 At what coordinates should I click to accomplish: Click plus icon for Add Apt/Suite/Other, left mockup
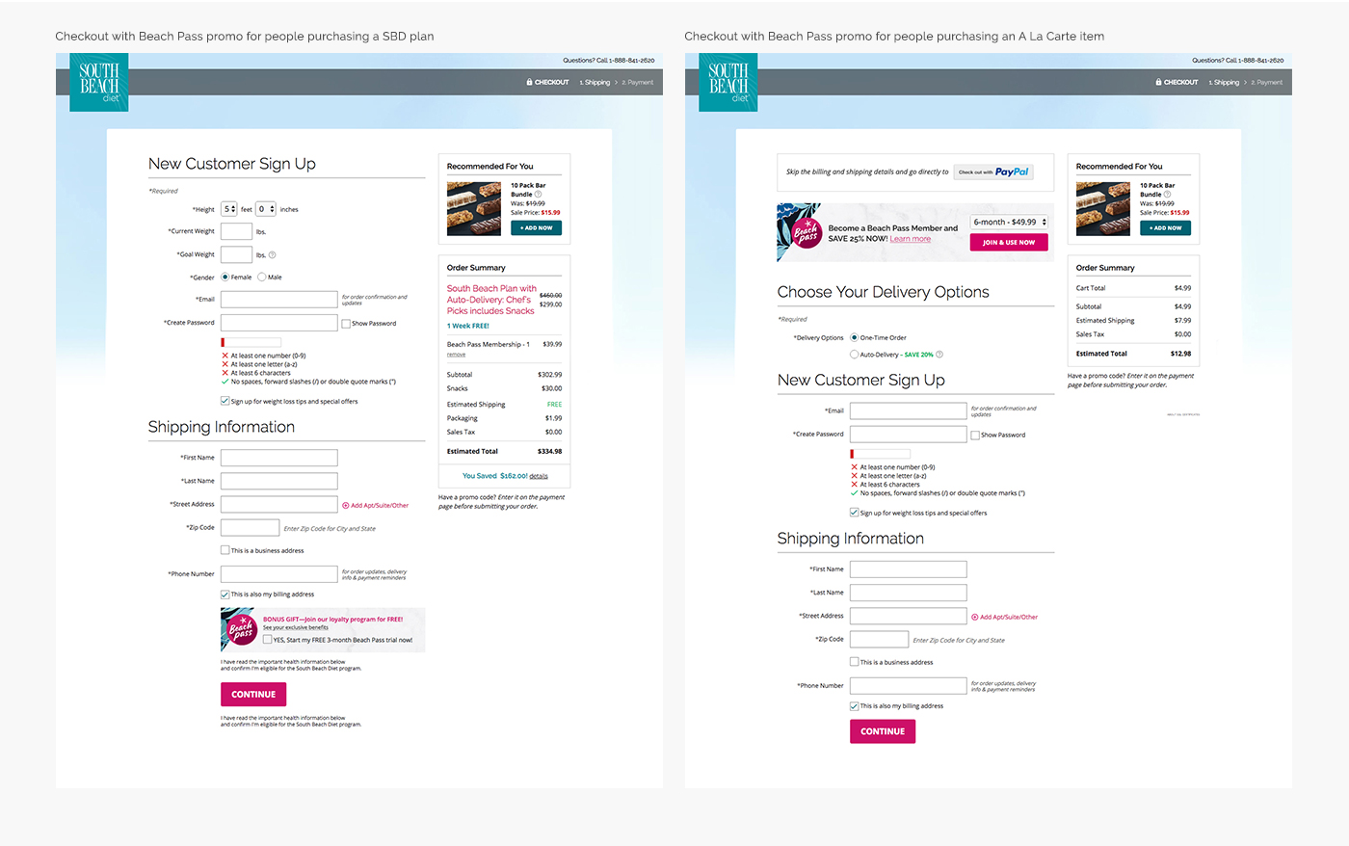pyautogui.click(x=346, y=505)
